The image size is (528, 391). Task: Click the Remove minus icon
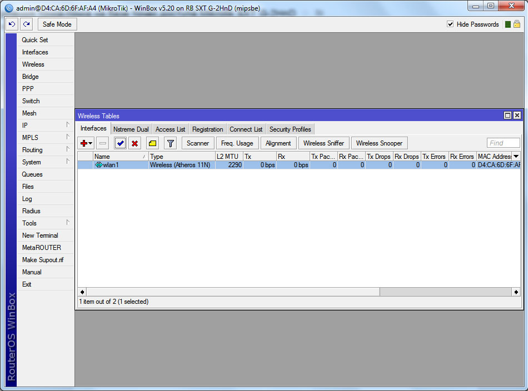[x=103, y=143]
